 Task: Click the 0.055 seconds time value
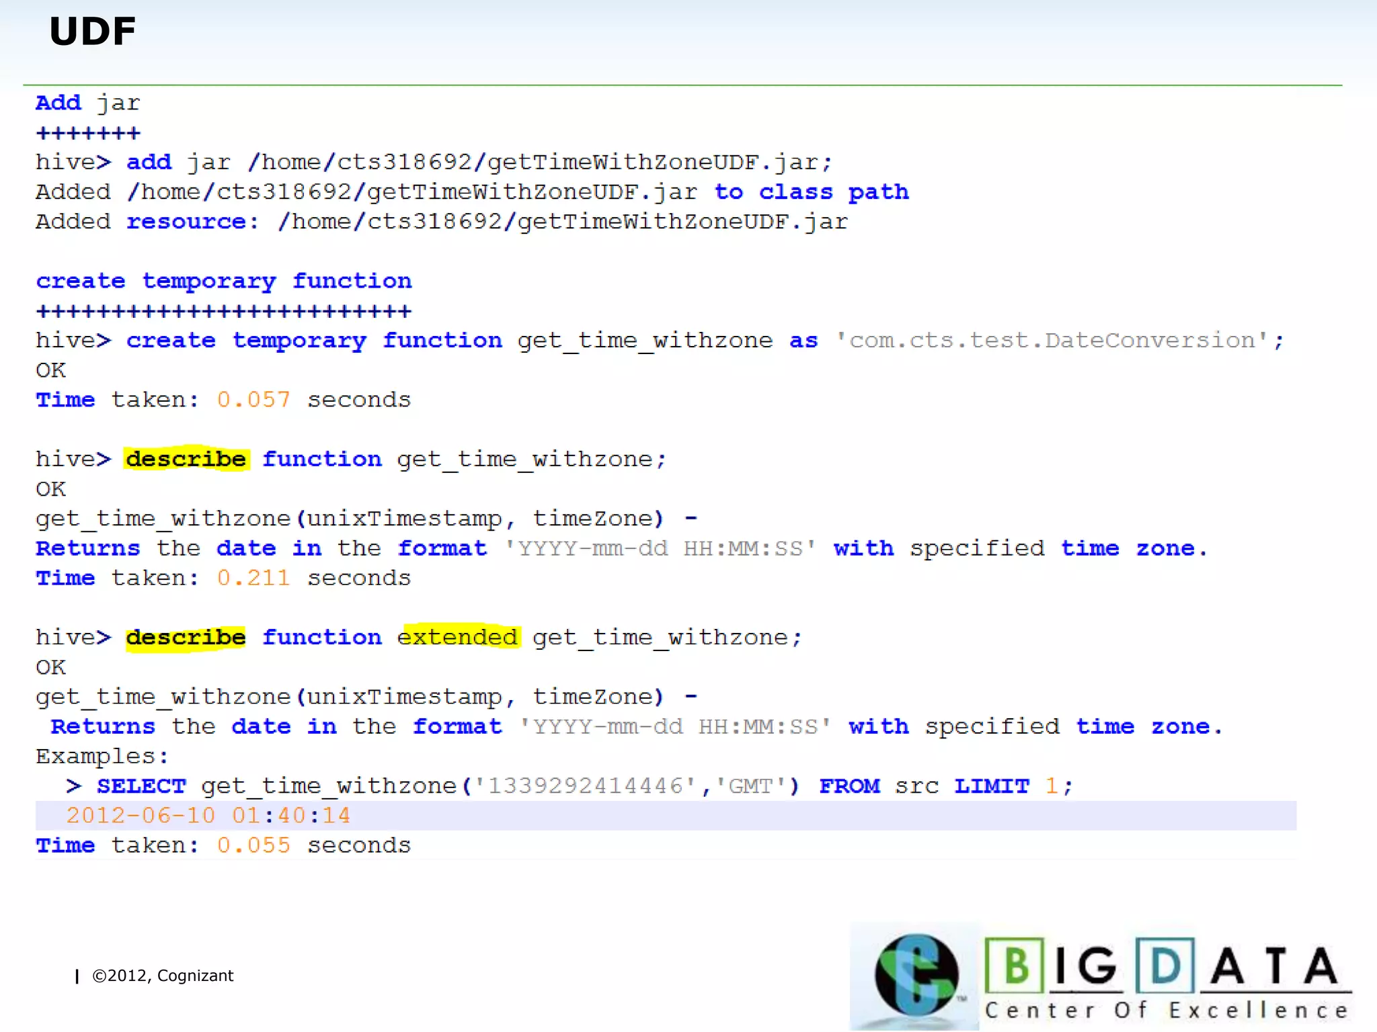coord(253,845)
